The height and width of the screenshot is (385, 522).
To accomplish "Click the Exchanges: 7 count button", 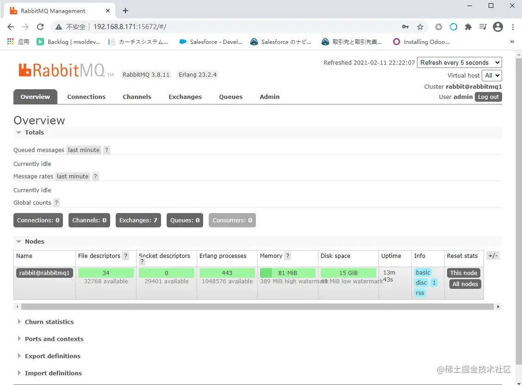I will click(x=138, y=220).
